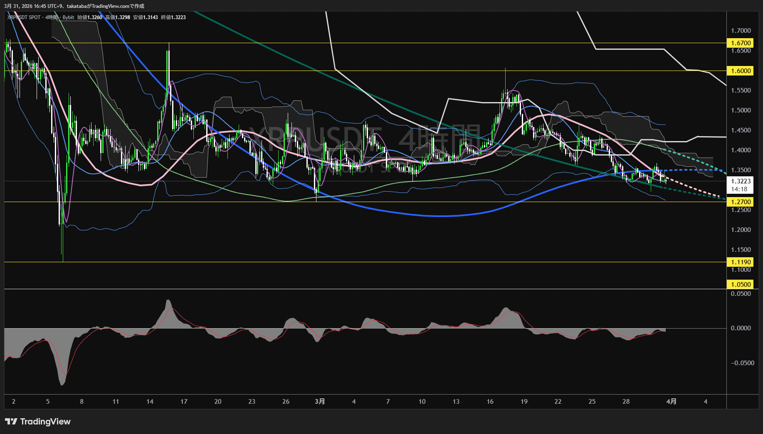
Task: Click the 0.0000 indicator scale label
Action: [x=741, y=328]
